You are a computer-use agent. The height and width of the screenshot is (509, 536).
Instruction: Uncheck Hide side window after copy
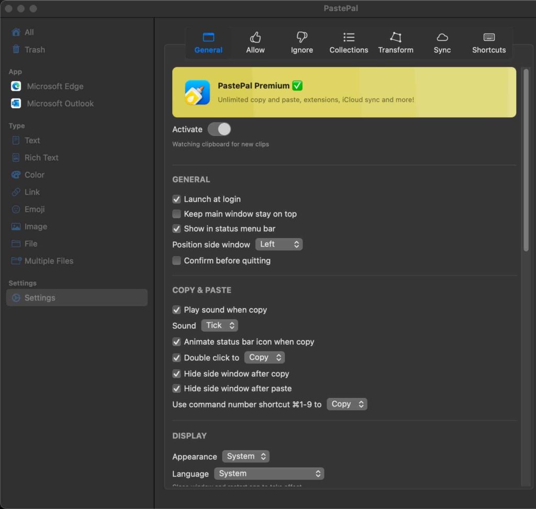coord(176,374)
